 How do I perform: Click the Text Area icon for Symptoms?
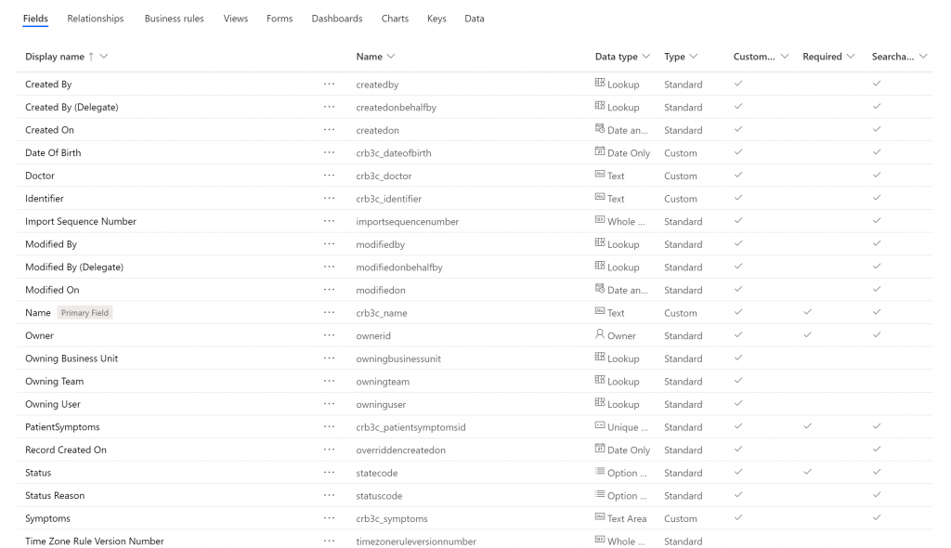(x=600, y=517)
